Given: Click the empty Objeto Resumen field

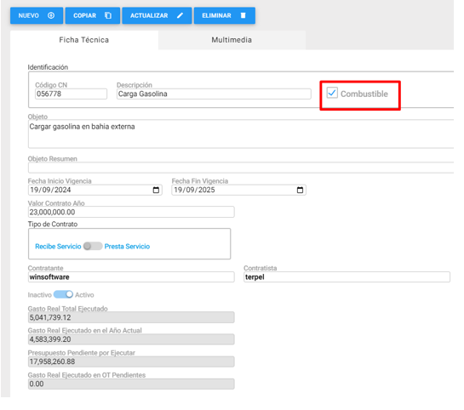Looking at the screenshot, I should pos(241,168).
